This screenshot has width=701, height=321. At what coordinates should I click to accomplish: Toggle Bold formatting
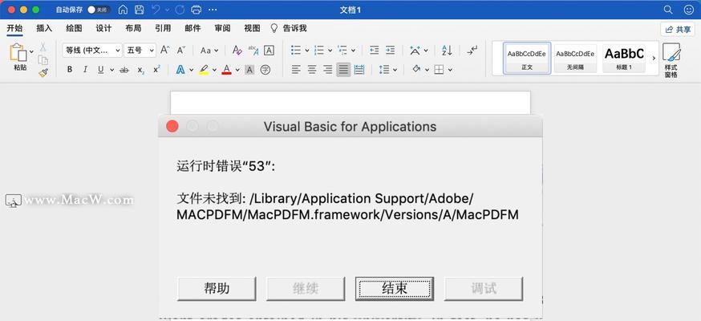tap(69, 70)
